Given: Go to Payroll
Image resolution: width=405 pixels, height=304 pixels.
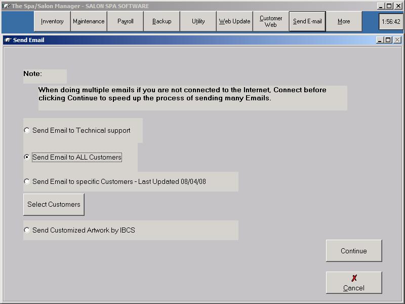Looking at the screenshot, I should pyautogui.click(x=125, y=21).
